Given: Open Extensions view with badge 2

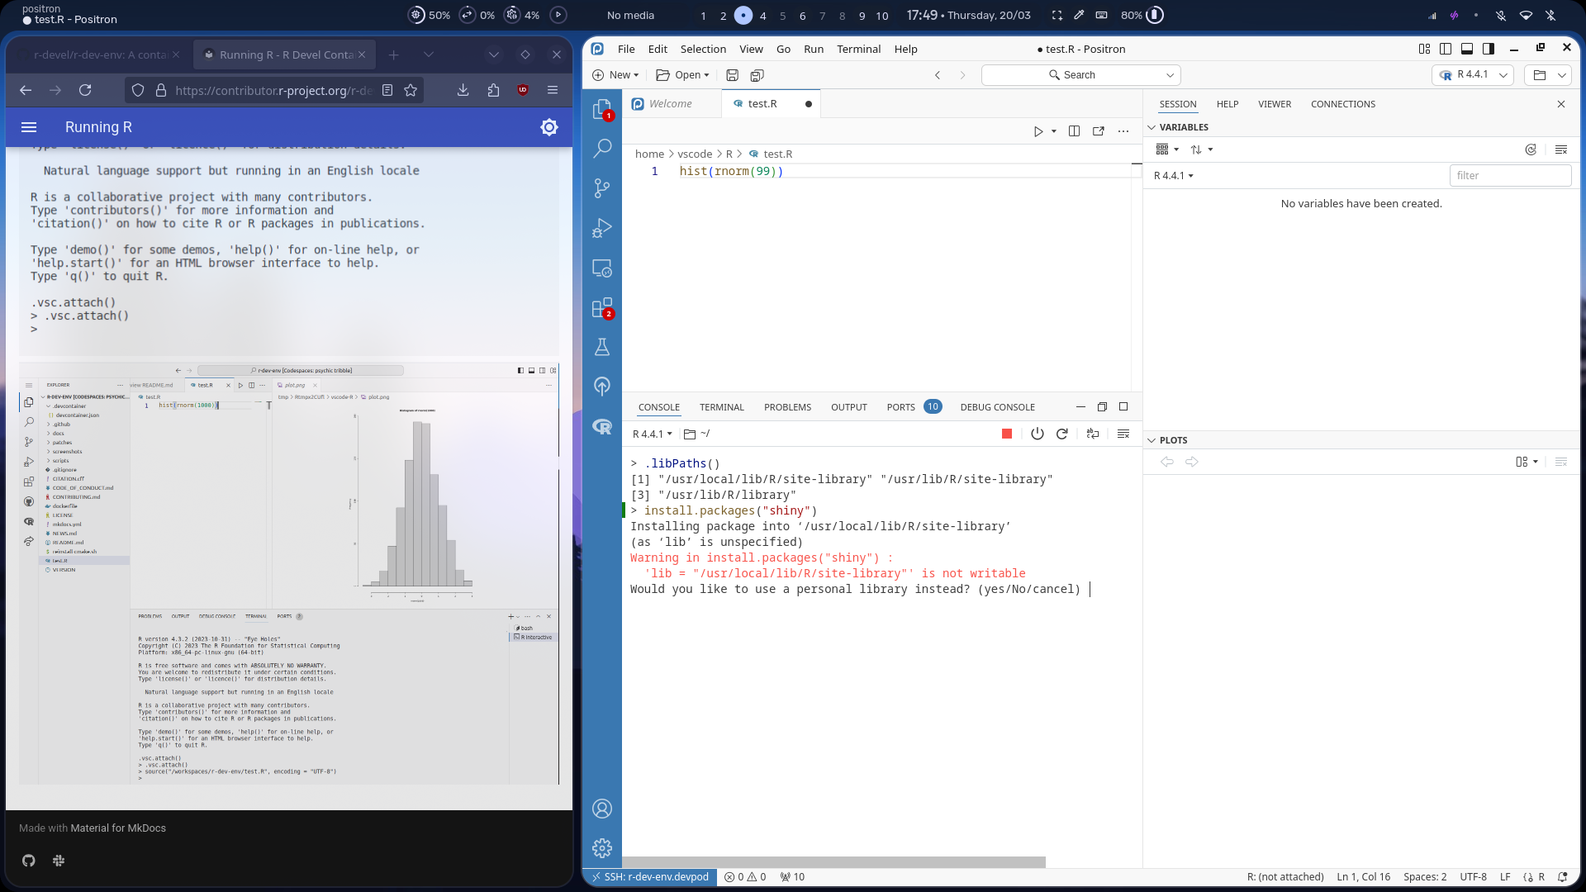Looking at the screenshot, I should coord(602,307).
